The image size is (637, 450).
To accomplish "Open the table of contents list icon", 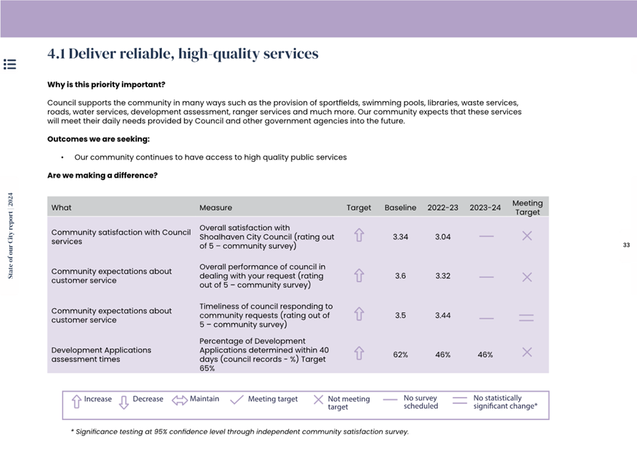I will (10, 64).
